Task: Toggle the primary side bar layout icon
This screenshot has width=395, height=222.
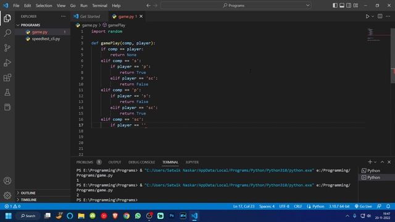Action: (335, 6)
